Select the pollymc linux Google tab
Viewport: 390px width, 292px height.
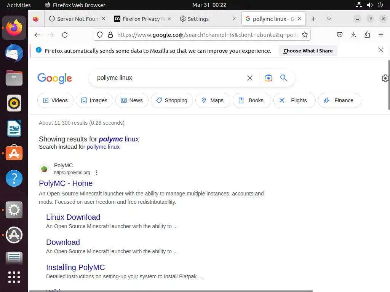pyautogui.click(x=273, y=19)
